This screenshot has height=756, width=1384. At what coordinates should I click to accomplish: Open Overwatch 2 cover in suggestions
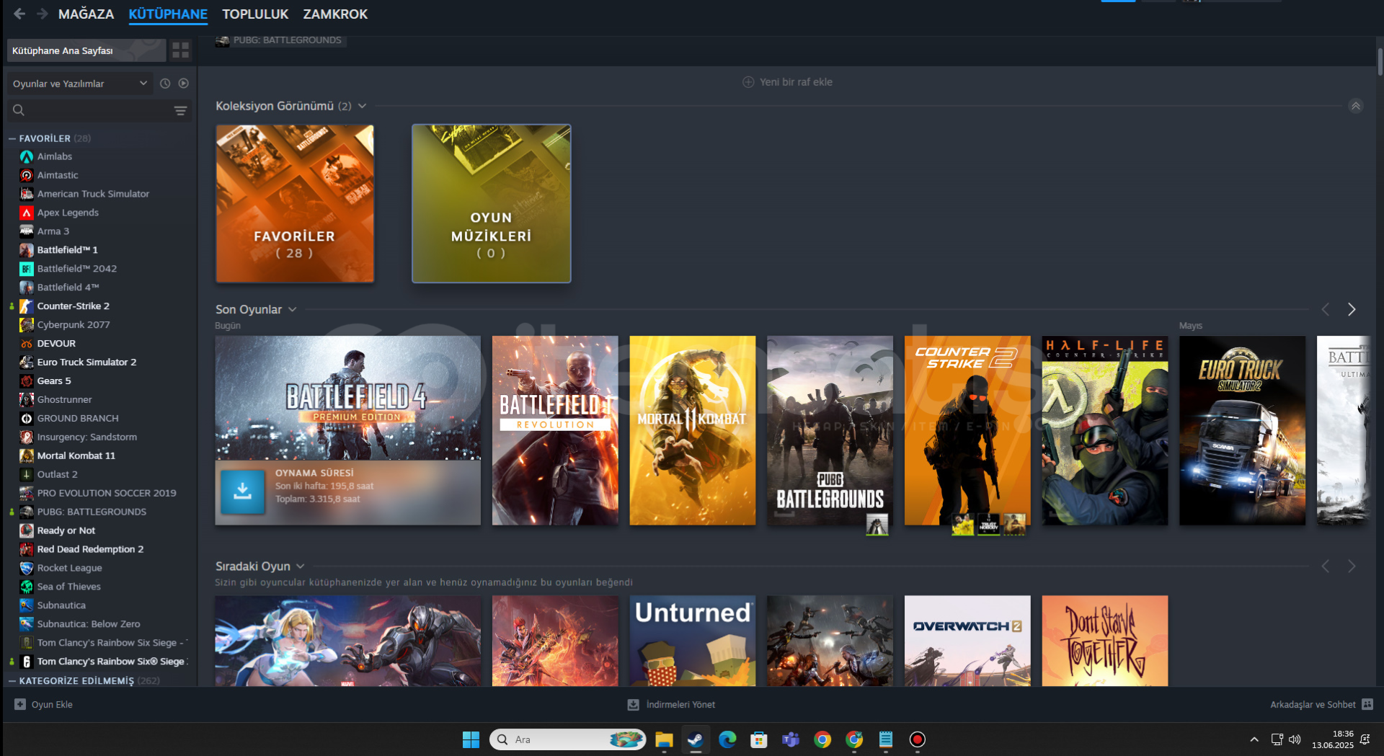point(967,641)
